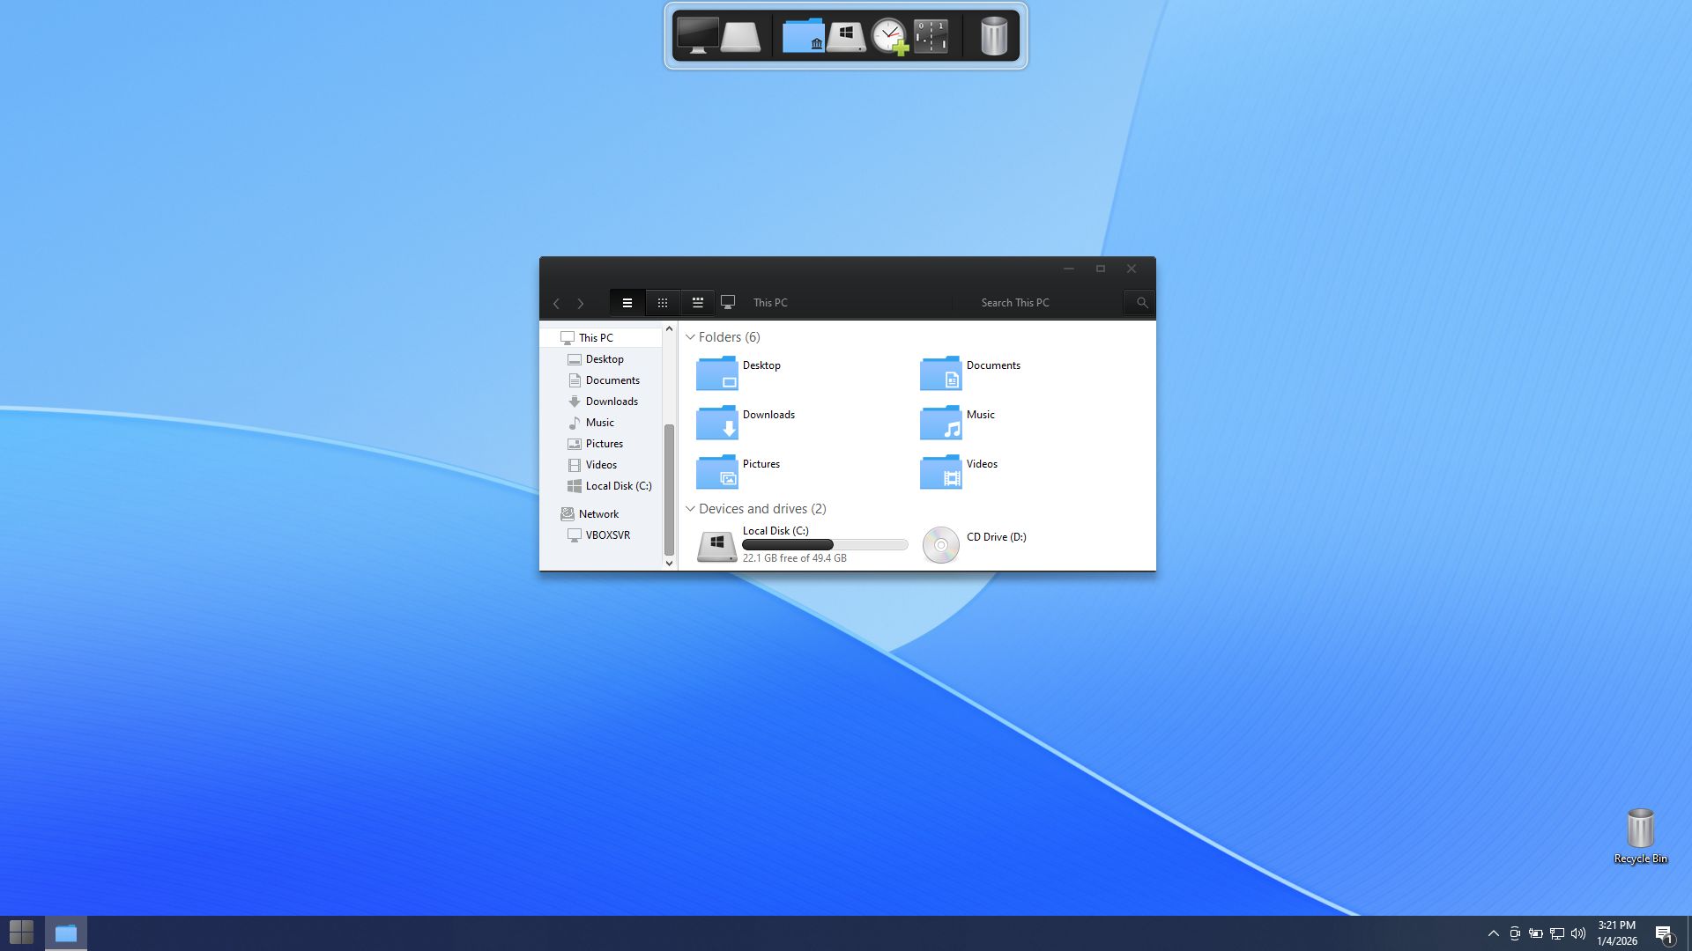This screenshot has width=1692, height=951.
Task: Open the Windows Start button
Action: pyautogui.click(x=21, y=932)
